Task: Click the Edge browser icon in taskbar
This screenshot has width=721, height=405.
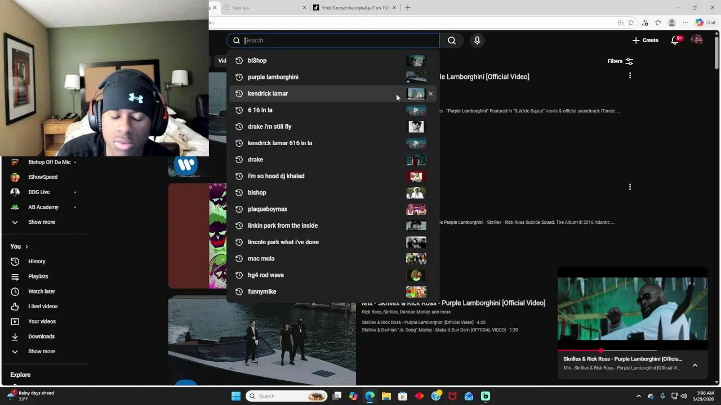Action: (x=370, y=396)
